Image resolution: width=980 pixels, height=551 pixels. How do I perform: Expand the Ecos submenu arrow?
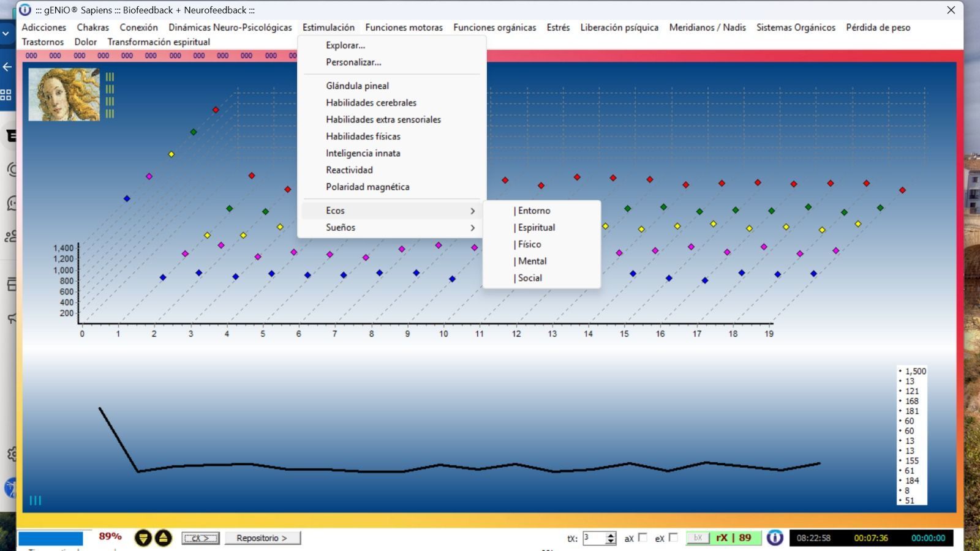[x=472, y=211]
